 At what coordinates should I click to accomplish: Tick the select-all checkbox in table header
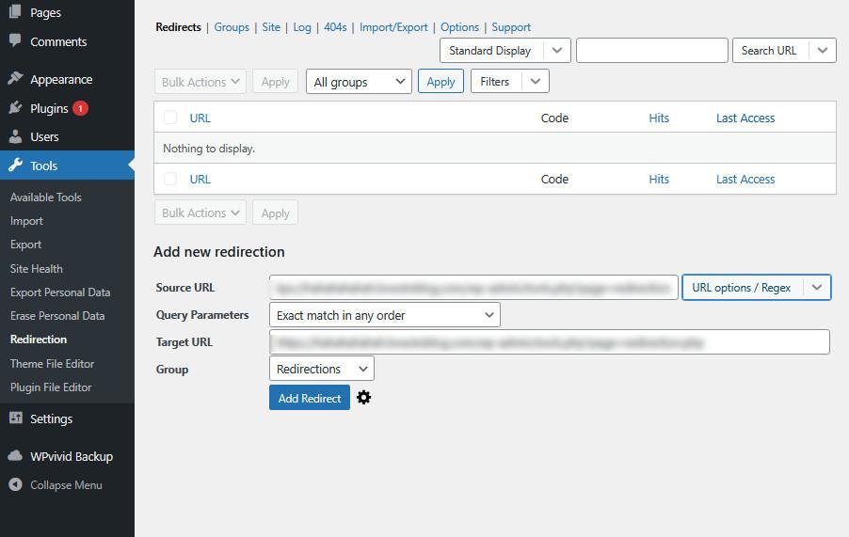(x=170, y=118)
